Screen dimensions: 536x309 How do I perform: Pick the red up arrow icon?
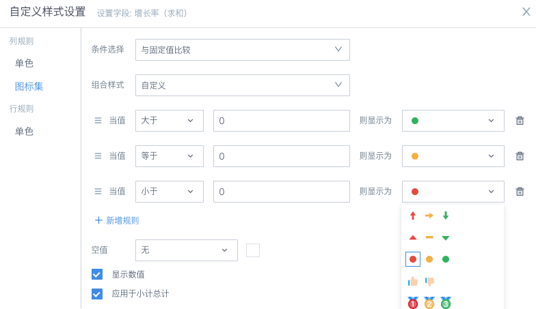413,216
